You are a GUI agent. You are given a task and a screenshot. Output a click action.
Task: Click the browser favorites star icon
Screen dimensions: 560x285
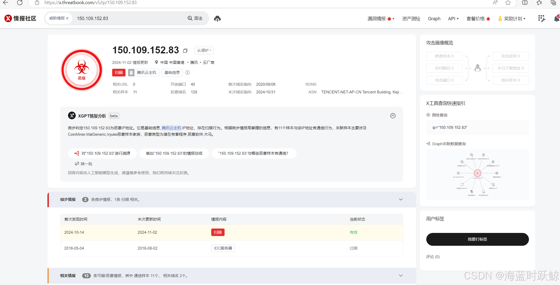tap(508, 3)
